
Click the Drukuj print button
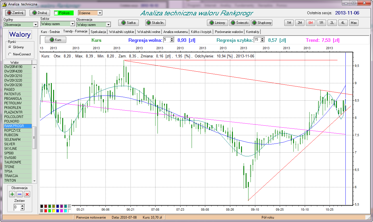pyautogui.click(x=40, y=13)
